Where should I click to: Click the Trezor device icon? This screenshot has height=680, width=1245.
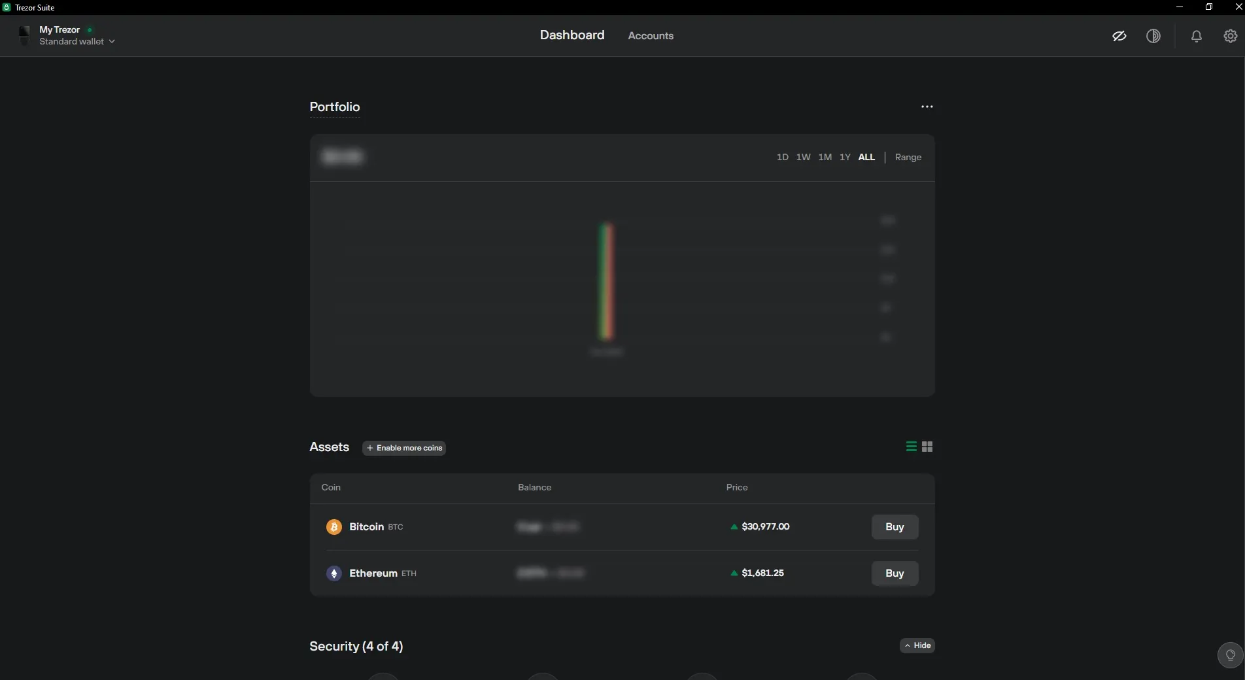pyautogui.click(x=24, y=35)
